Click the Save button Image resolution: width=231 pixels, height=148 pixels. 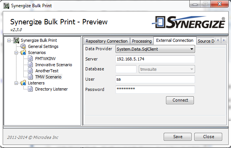[178, 137]
